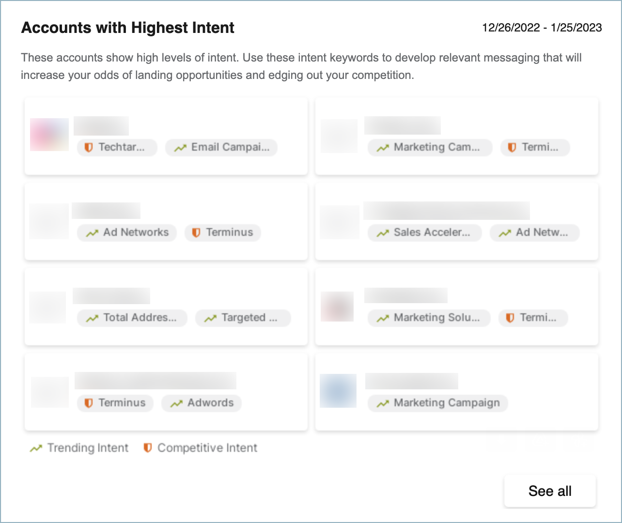Select the Marketing Campaign intent keyword pill
Viewport: 622px width, 523px height.
pos(437,403)
